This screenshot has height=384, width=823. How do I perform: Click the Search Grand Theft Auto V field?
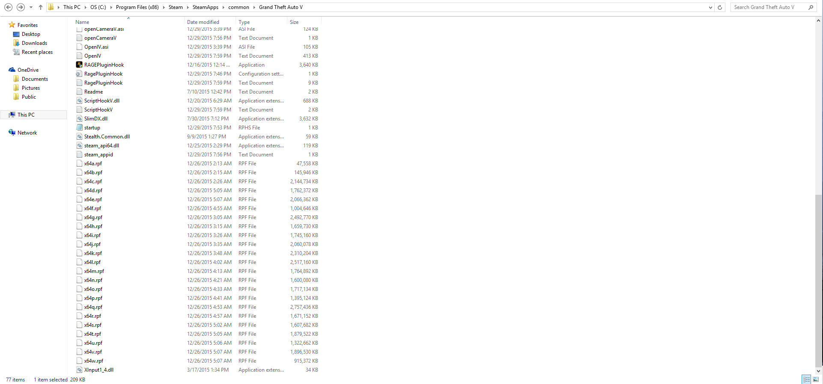click(x=769, y=7)
